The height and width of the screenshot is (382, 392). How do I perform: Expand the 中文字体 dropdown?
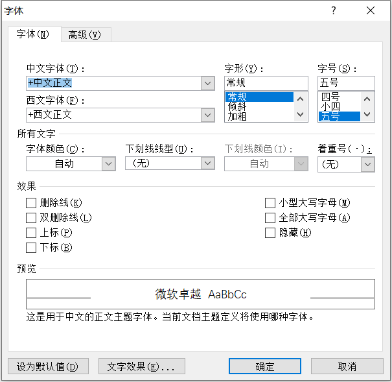coord(207,83)
